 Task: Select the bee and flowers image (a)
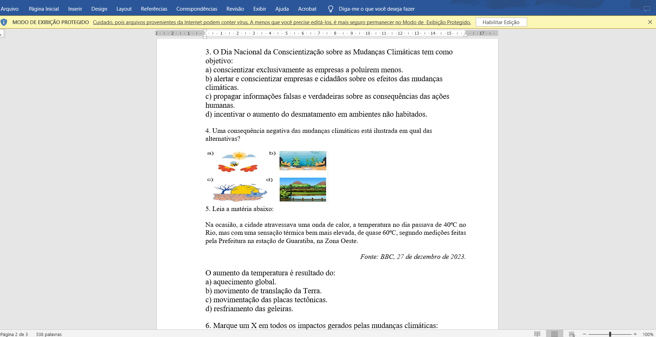(238, 161)
